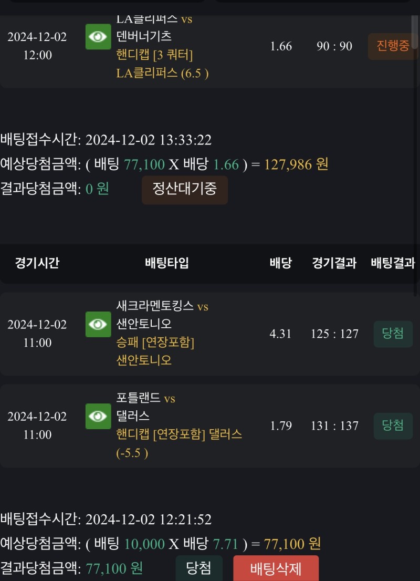This screenshot has width=420, height=581.
Task: Toggle the eye icon beside 새크라멘토킹스 match
Action: [x=98, y=324]
